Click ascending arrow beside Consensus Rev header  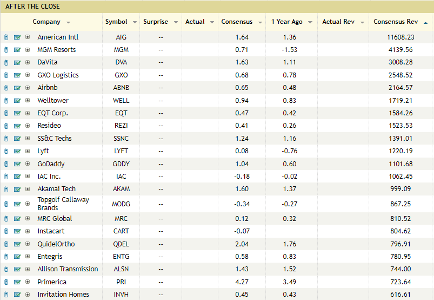point(425,23)
